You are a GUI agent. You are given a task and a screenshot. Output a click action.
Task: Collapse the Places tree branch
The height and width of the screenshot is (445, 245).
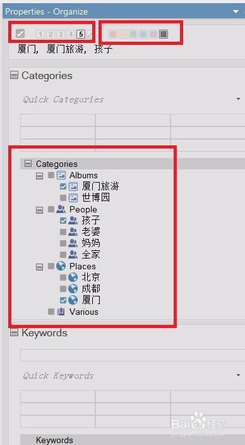[40, 267]
